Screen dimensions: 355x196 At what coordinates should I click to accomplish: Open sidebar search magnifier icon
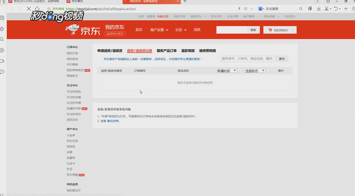pos(2,39)
